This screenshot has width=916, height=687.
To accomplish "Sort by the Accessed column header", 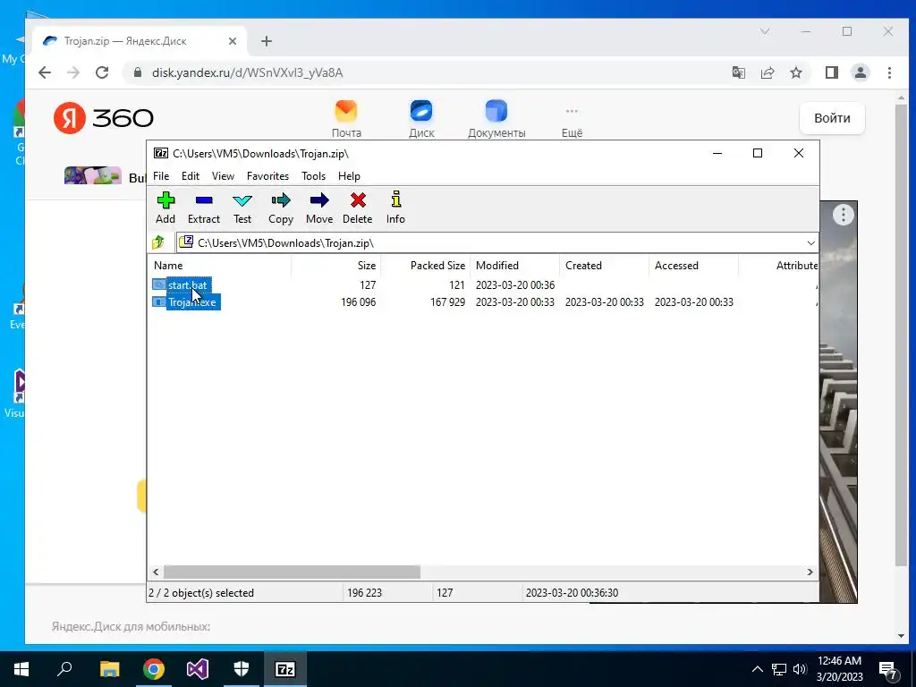I will pos(693,265).
